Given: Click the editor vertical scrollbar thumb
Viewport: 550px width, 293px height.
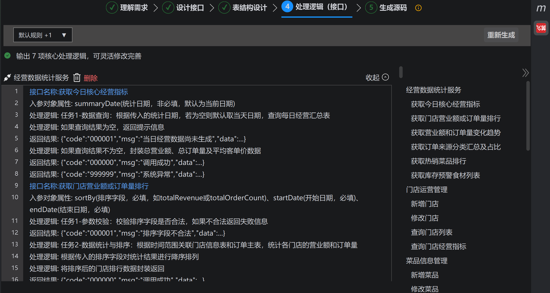Looking at the screenshot, I should (x=401, y=72).
